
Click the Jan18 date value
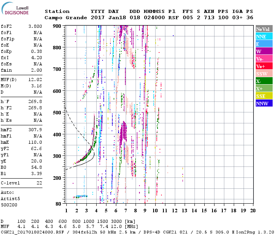117,18
